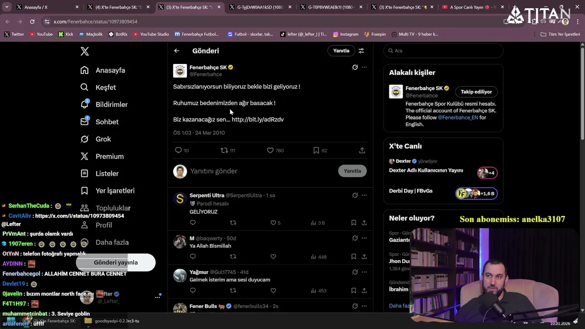
Task: Open reply filter settings icon
Action: pyautogui.click(x=361, y=51)
